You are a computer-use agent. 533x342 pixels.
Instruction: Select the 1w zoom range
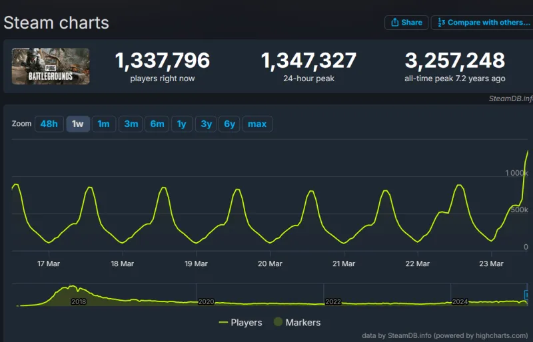pos(78,124)
